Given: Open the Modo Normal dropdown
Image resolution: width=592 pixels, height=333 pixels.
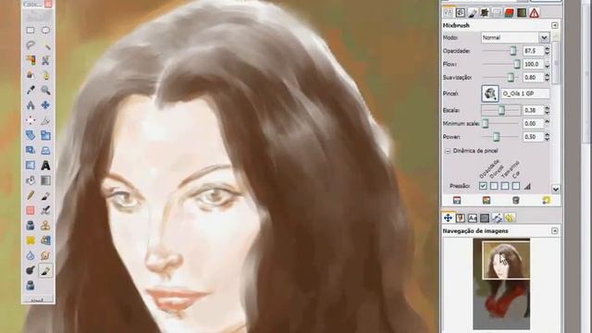Looking at the screenshot, I should tap(515, 37).
